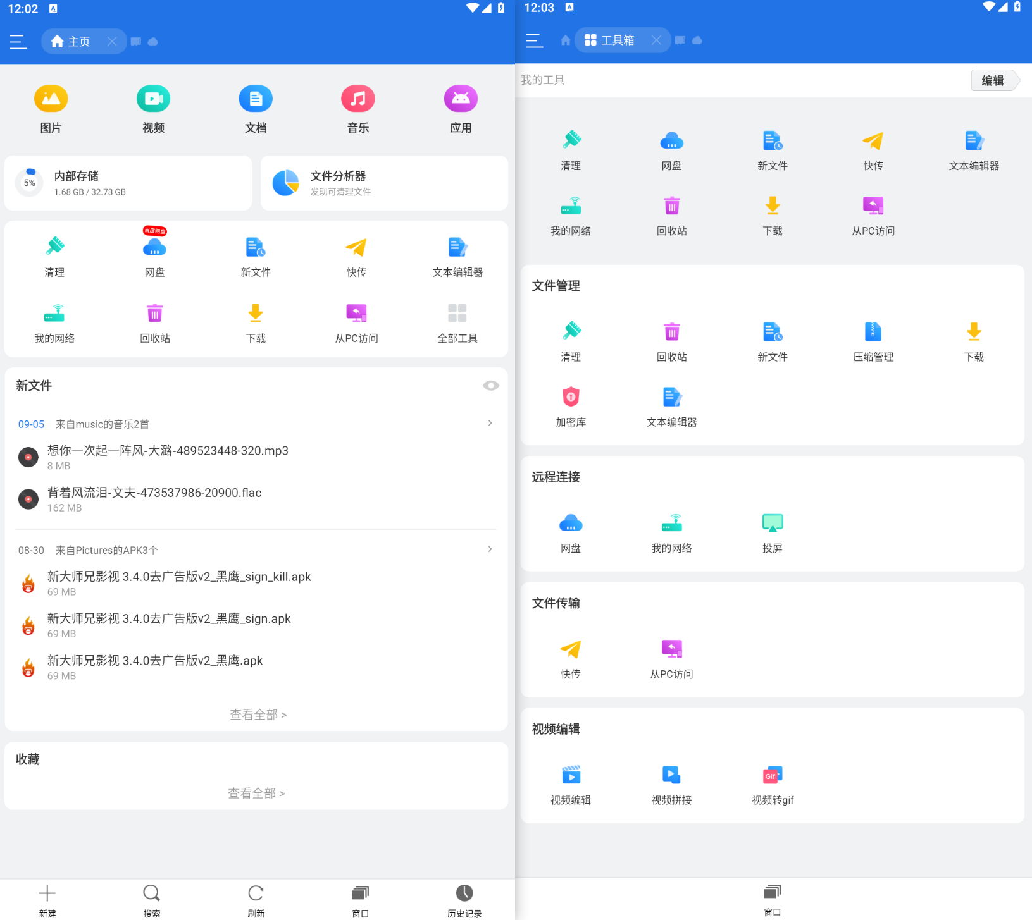Open 投屏 screen casting tool
This screenshot has height=920, width=1032.
[x=773, y=533]
